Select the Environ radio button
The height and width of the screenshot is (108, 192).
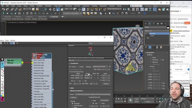78,67
